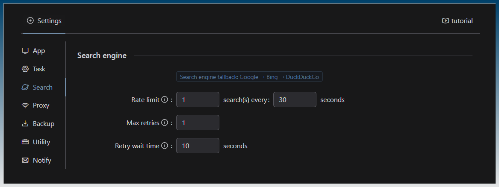Focus the Max retries input field

pyautogui.click(x=198, y=123)
